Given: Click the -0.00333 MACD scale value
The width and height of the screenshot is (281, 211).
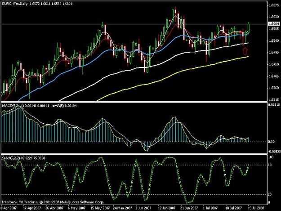Looking at the screenshot, I should (274, 152).
